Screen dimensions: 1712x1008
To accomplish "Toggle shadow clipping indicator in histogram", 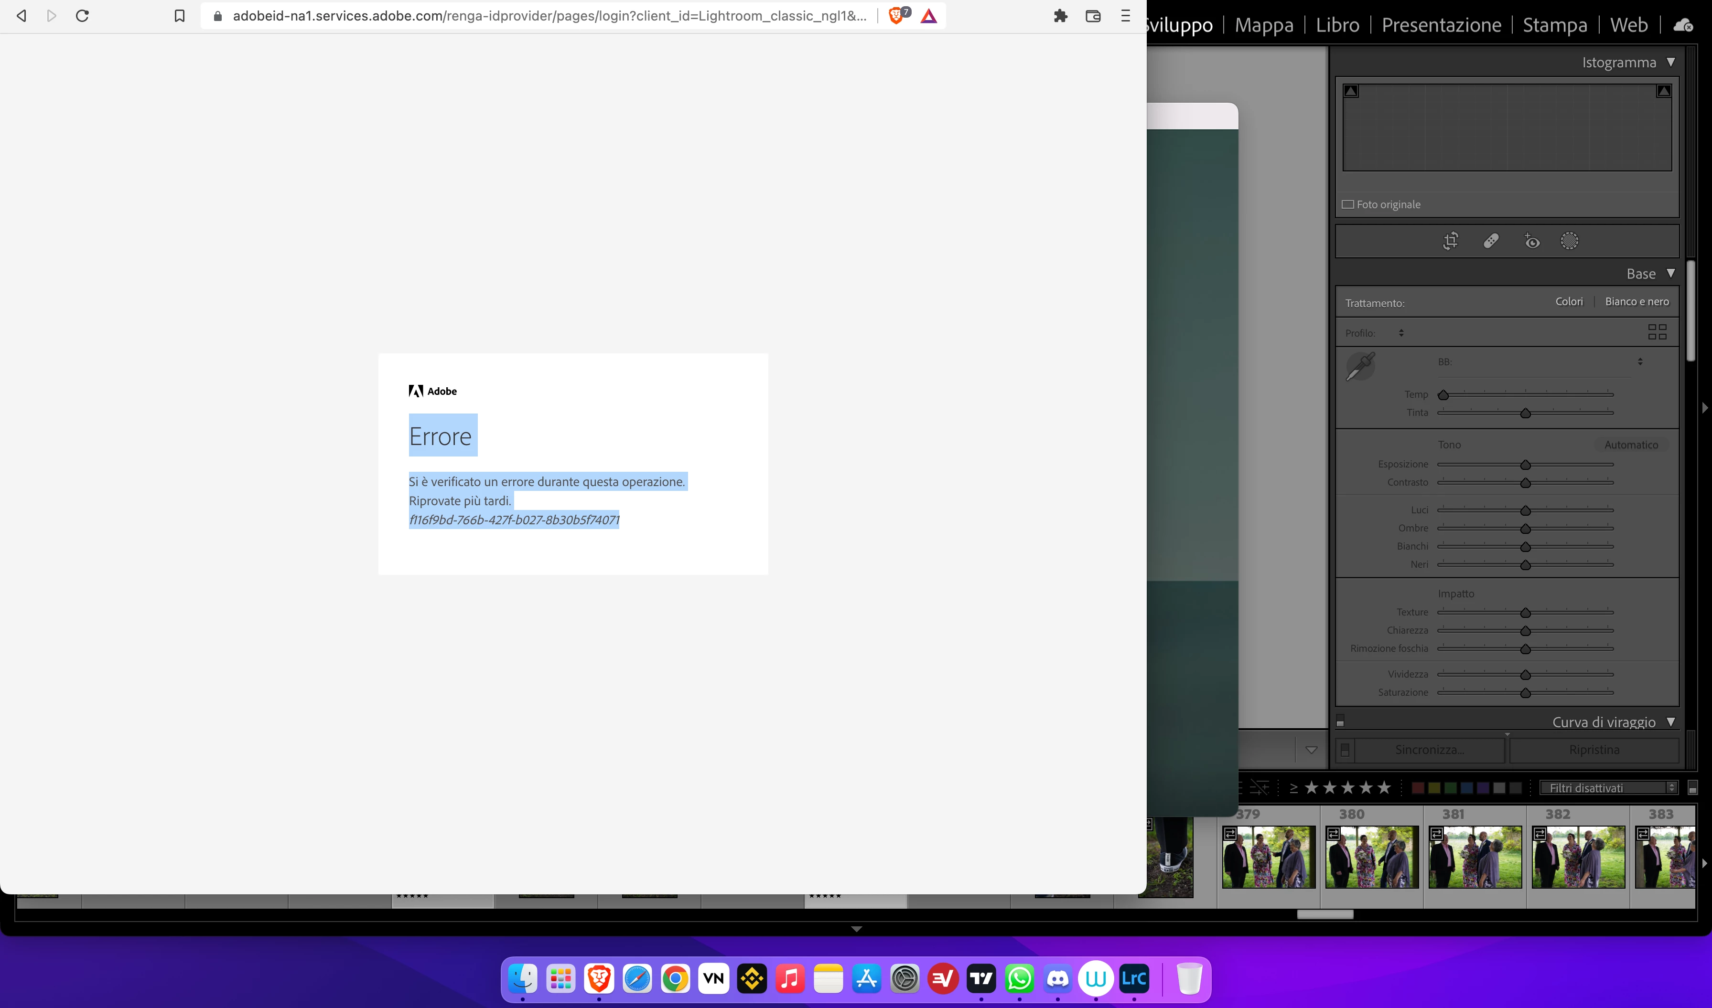I will (x=1351, y=91).
